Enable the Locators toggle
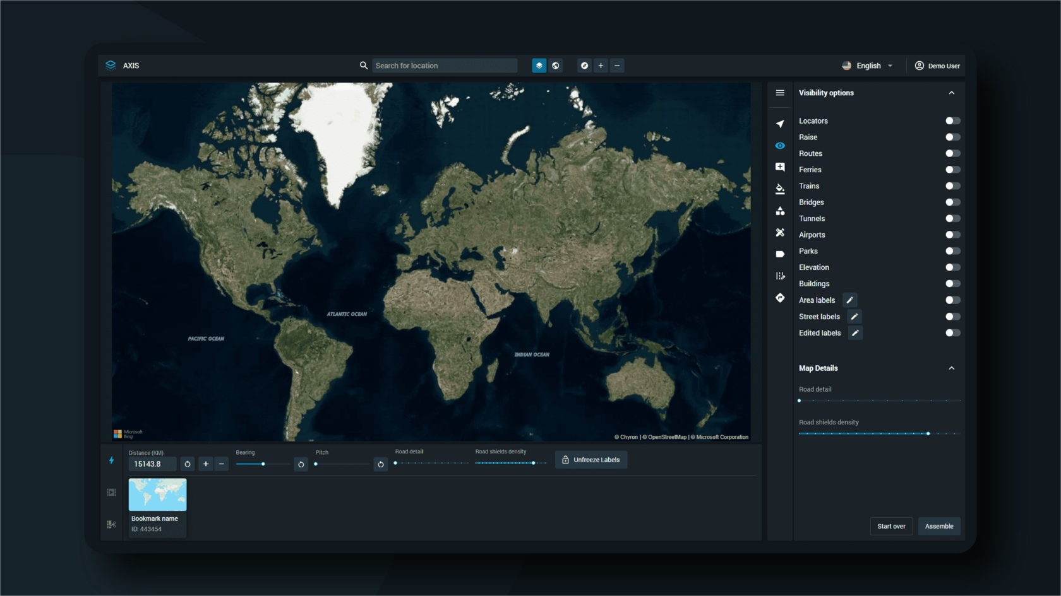The height and width of the screenshot is (596, 1061). 953,120
